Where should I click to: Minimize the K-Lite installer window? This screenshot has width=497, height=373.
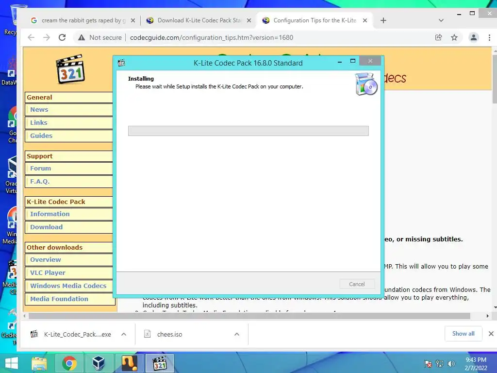(x=339, y=61)
